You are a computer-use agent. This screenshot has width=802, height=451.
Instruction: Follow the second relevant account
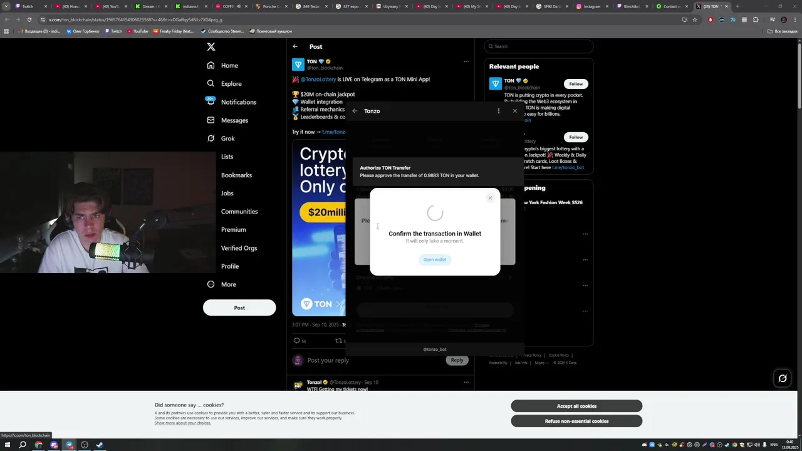576,137
